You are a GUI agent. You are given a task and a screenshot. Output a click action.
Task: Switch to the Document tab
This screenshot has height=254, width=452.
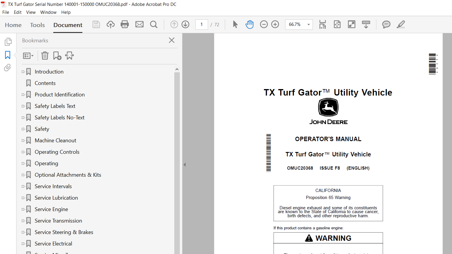click(68, 25)
